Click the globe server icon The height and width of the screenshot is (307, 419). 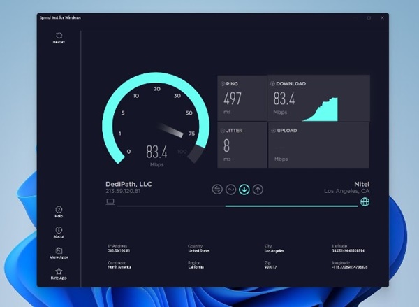pos(365,202)
